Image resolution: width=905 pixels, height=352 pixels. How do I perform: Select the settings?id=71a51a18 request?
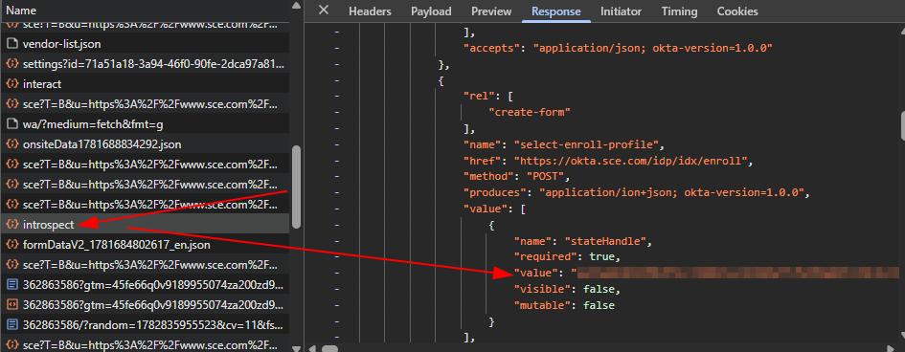pos(145,64)
